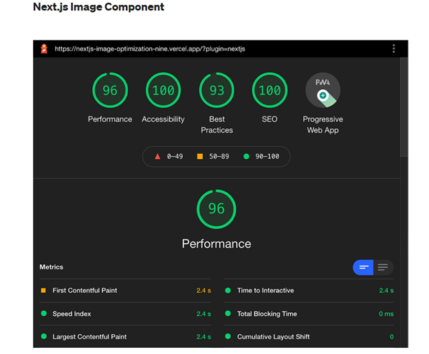Click the Time to Interactive metric label
This screenshot has height=354, width=429.
click(265, 290)
